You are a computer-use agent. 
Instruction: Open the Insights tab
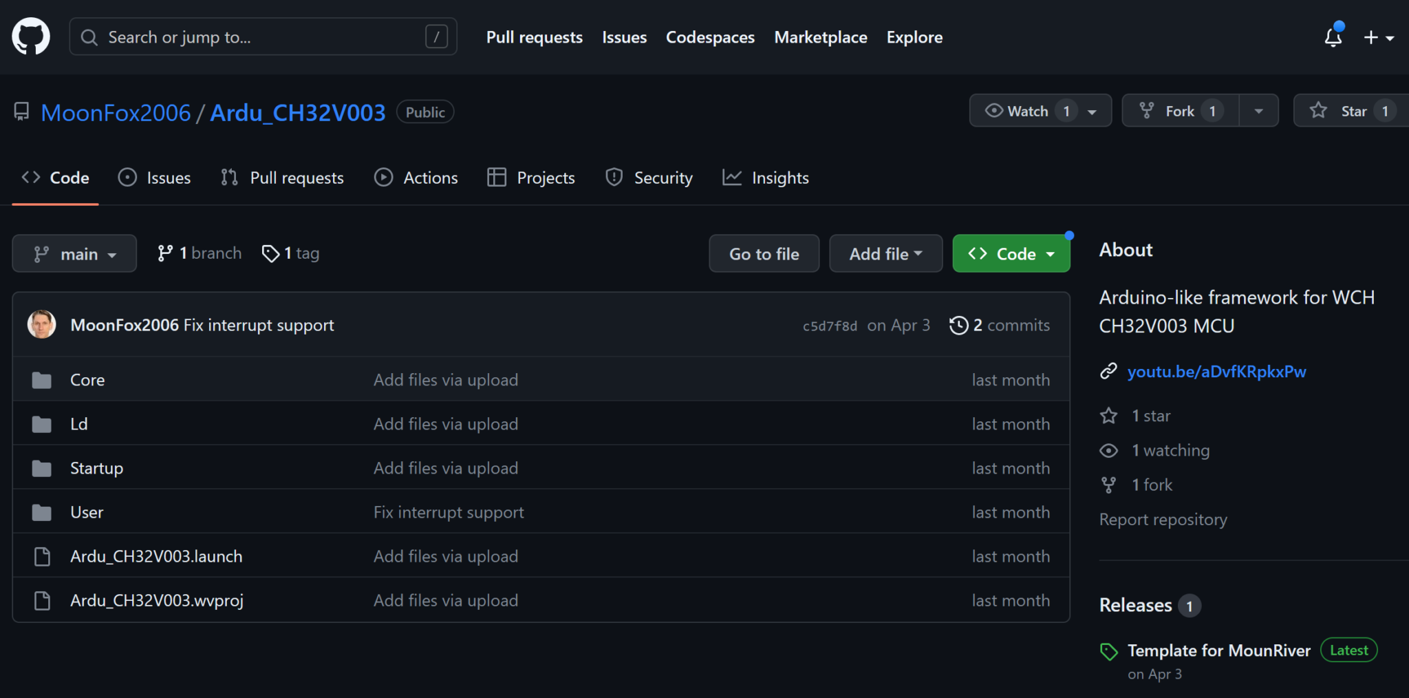[x=780, y=178]
